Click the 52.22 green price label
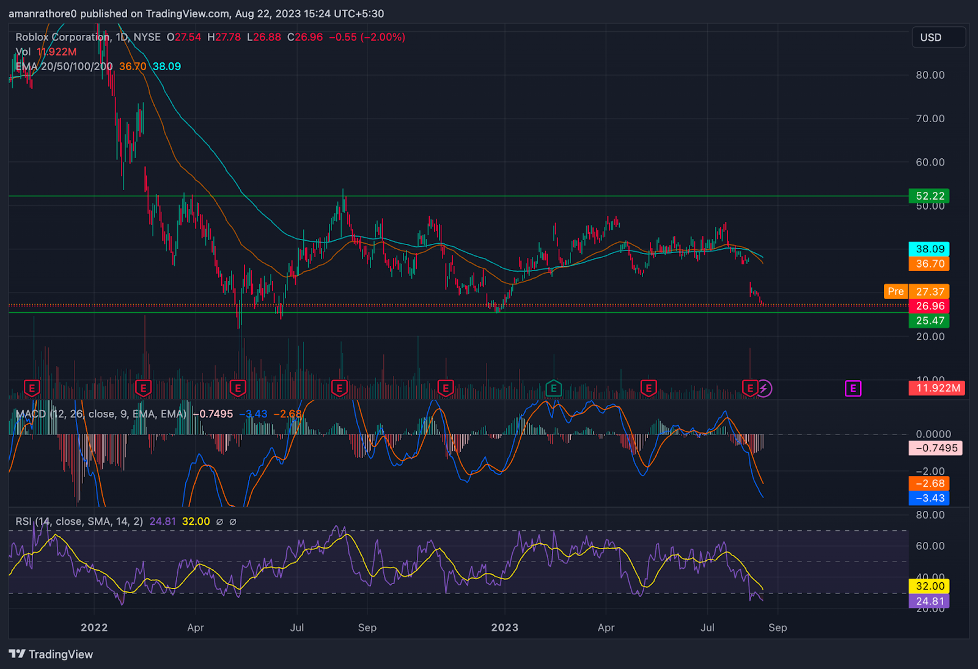978x669 pixels. click(x=929, y=196)
